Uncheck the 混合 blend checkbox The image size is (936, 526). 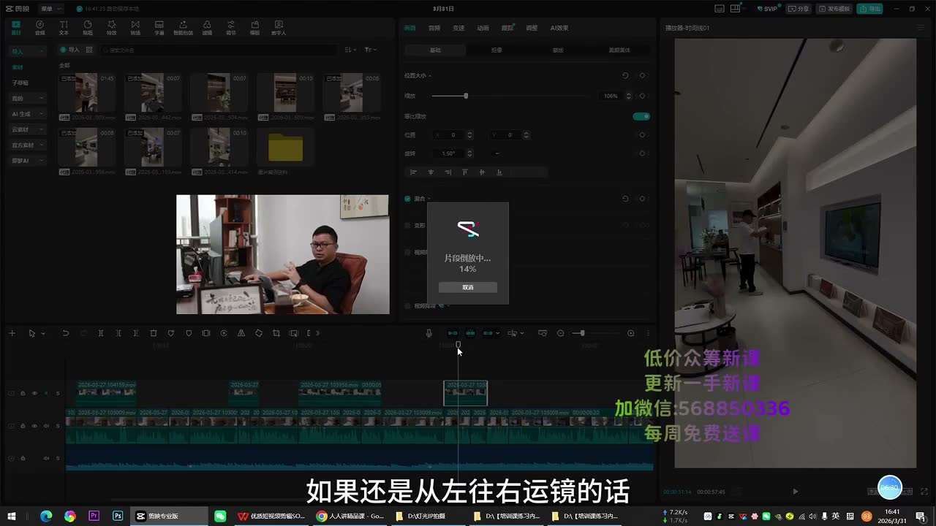pyautogui.click(x=408, y=199)
